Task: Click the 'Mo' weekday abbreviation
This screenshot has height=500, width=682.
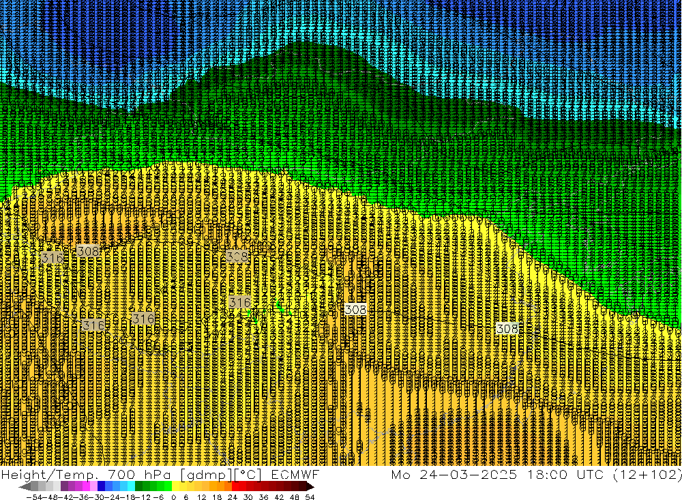Action: pyautogui.click(x=400, y=475)
